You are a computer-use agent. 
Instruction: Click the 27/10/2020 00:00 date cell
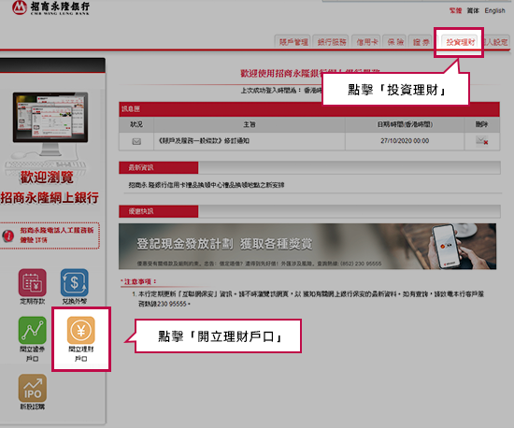point(405,141)
